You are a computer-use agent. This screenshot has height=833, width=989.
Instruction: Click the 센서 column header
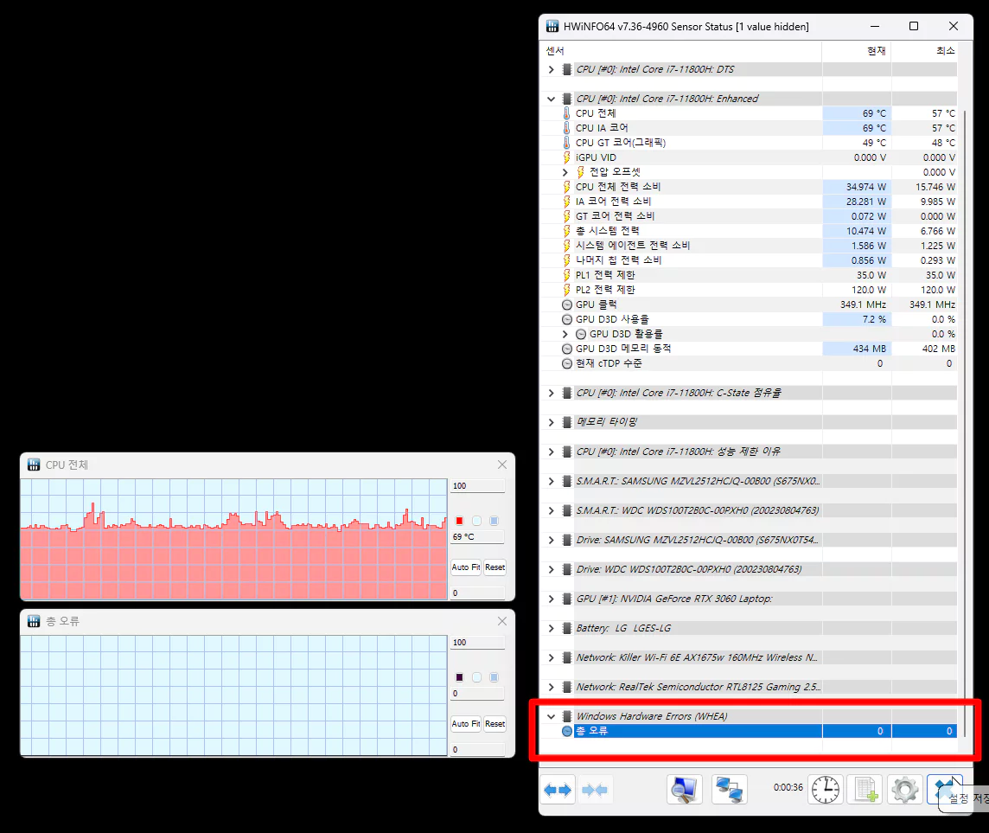681,50
